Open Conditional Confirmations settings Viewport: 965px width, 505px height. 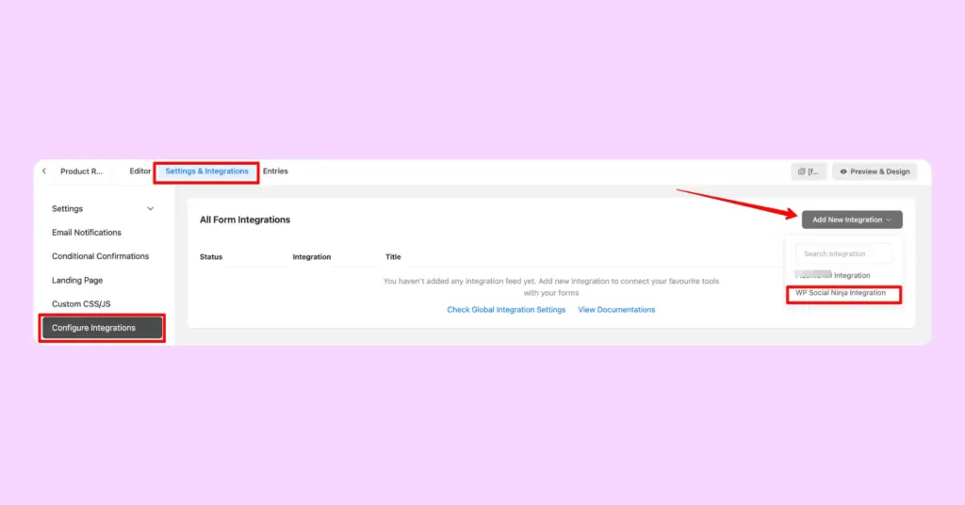point(100,256)
